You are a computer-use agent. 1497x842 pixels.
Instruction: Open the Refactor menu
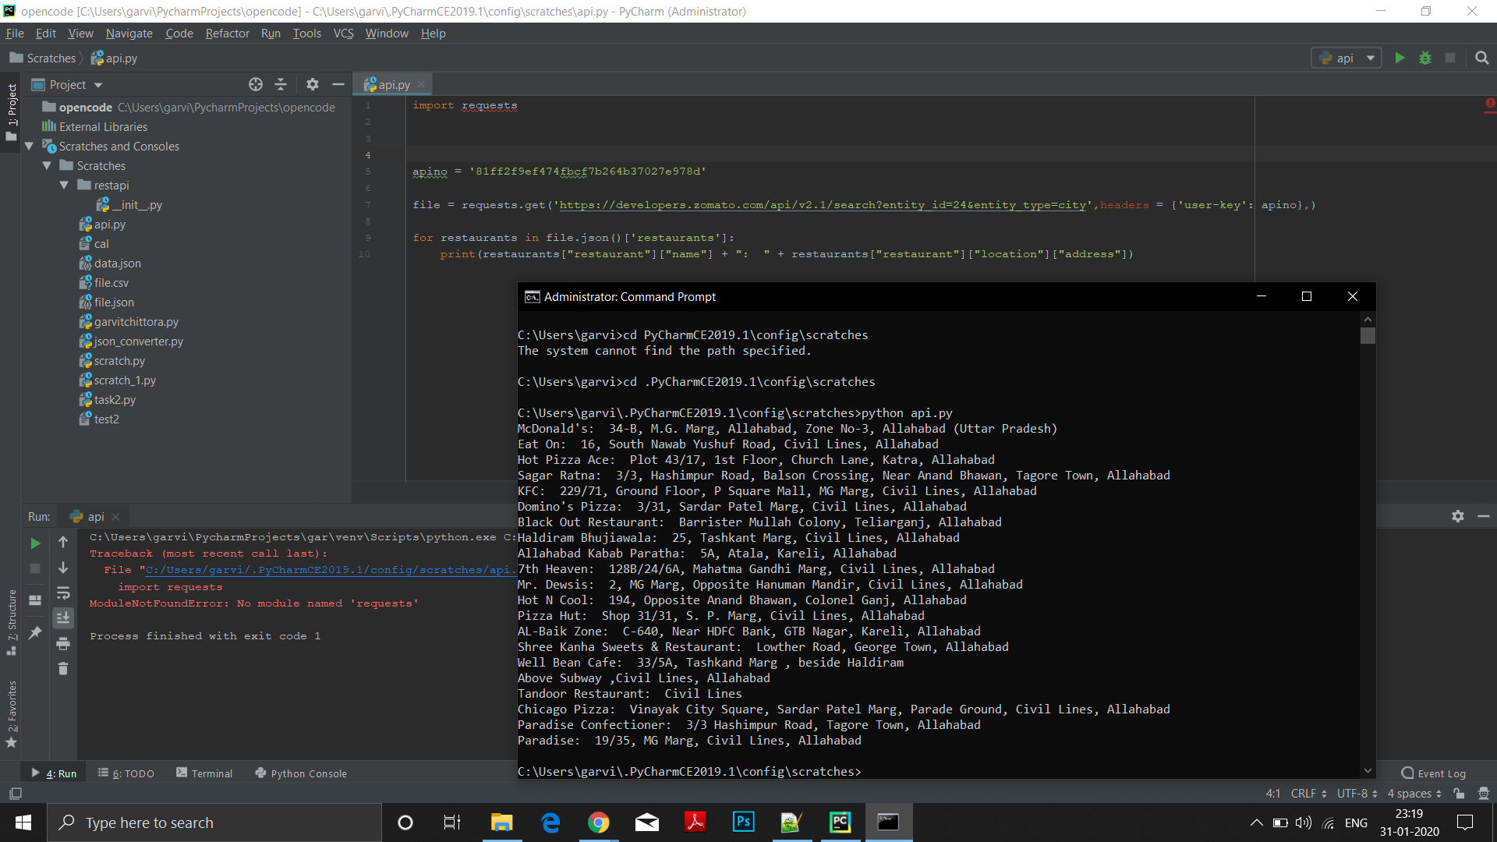click(227, 34)
